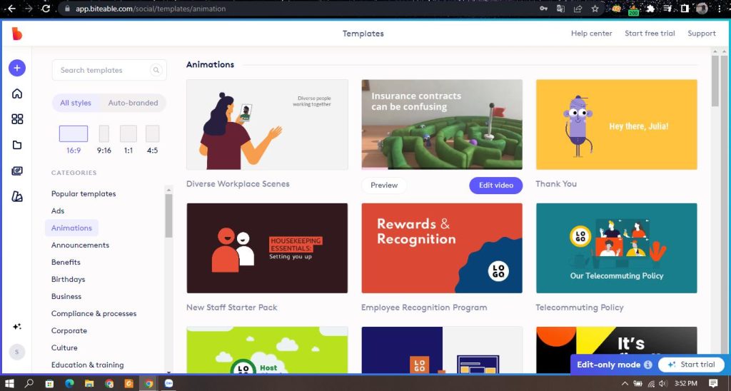This screenshot has width=731, height=391.
Task: Open the Help center link
Action: tap(591, 34)
